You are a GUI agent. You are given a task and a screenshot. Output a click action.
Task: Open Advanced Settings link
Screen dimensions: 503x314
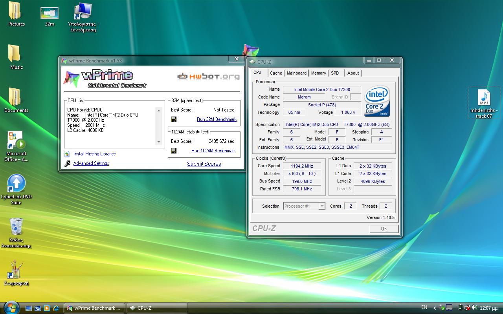[91, 164]
